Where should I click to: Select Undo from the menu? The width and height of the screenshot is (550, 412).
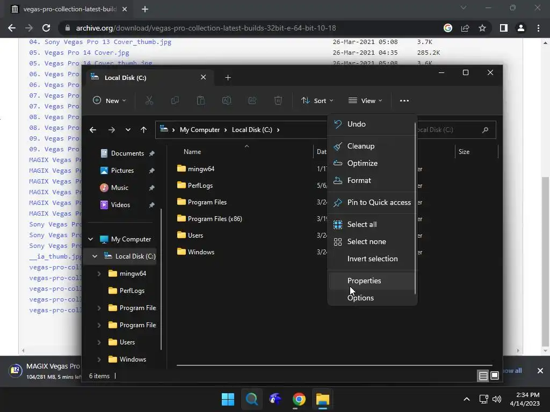[x=372, y=124]
